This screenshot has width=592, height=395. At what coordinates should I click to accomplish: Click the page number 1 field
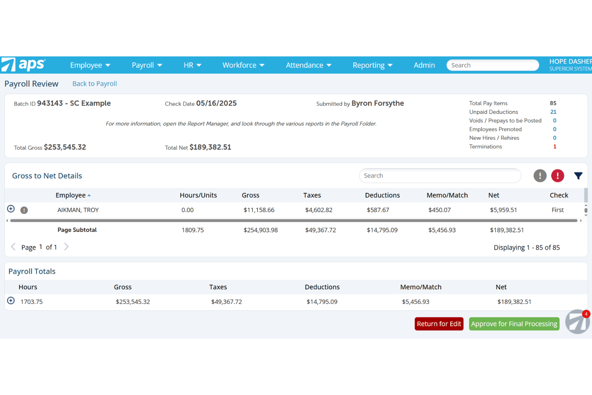pos(41,247)
